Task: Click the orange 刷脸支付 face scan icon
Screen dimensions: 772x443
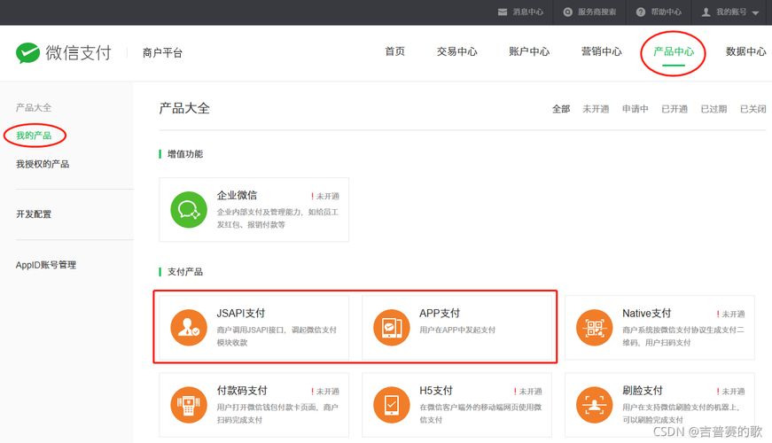Action: [x=594, y=405]
